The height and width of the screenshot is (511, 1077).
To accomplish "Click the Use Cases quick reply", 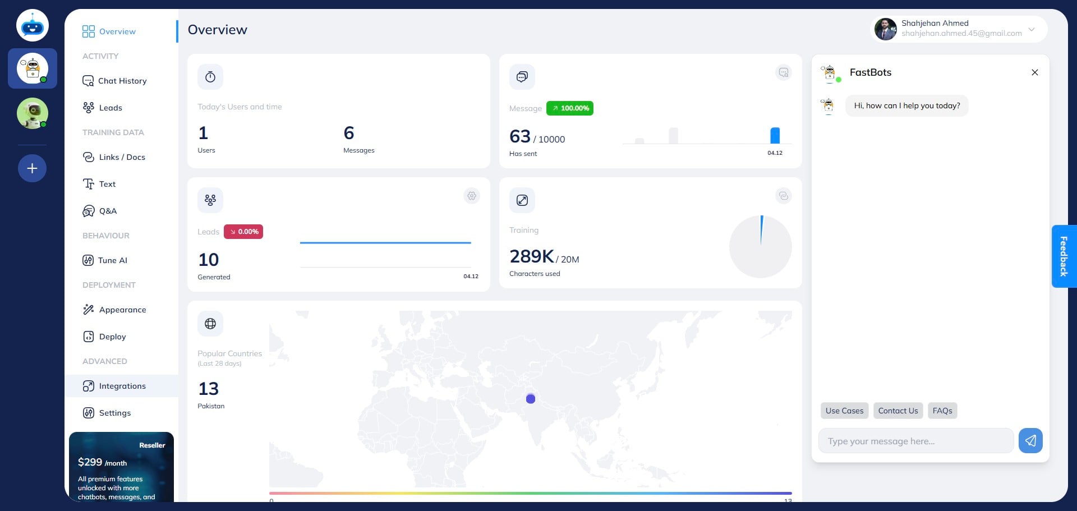I will 844,411.
